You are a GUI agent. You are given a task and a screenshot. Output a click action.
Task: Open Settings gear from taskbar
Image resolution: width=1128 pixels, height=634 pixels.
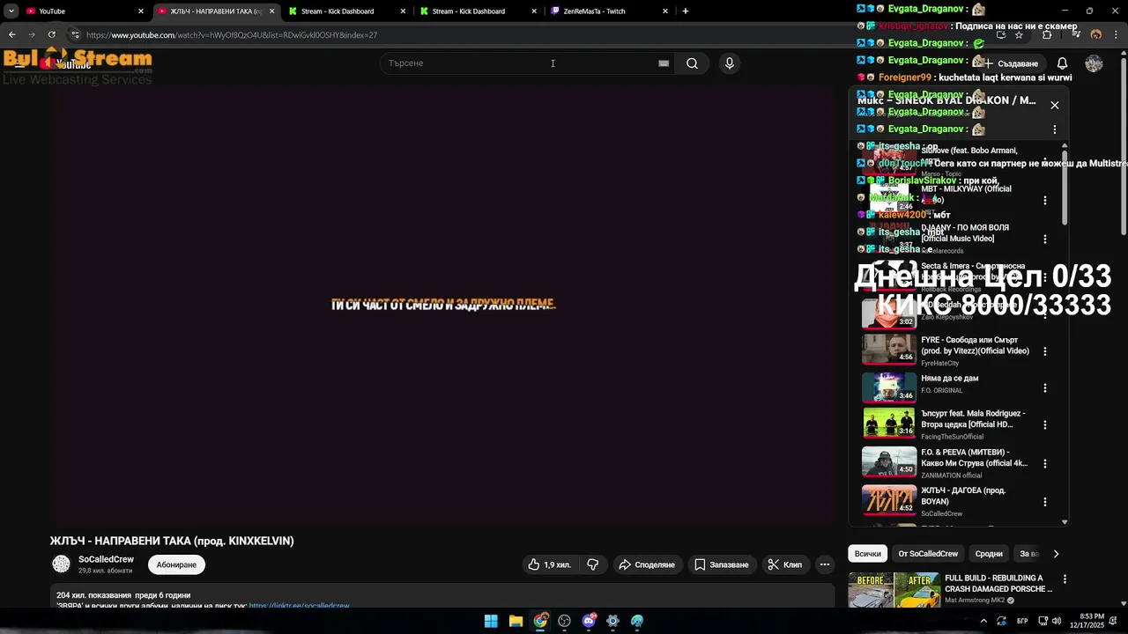coord(612,621)
